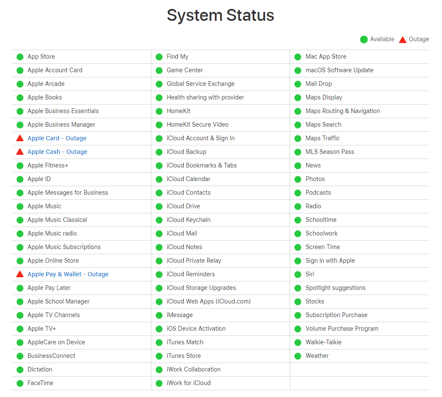Click the System Status page title
Image resolution: width=442 pixels, height=397 pixels.
click(x=221, y=15)
